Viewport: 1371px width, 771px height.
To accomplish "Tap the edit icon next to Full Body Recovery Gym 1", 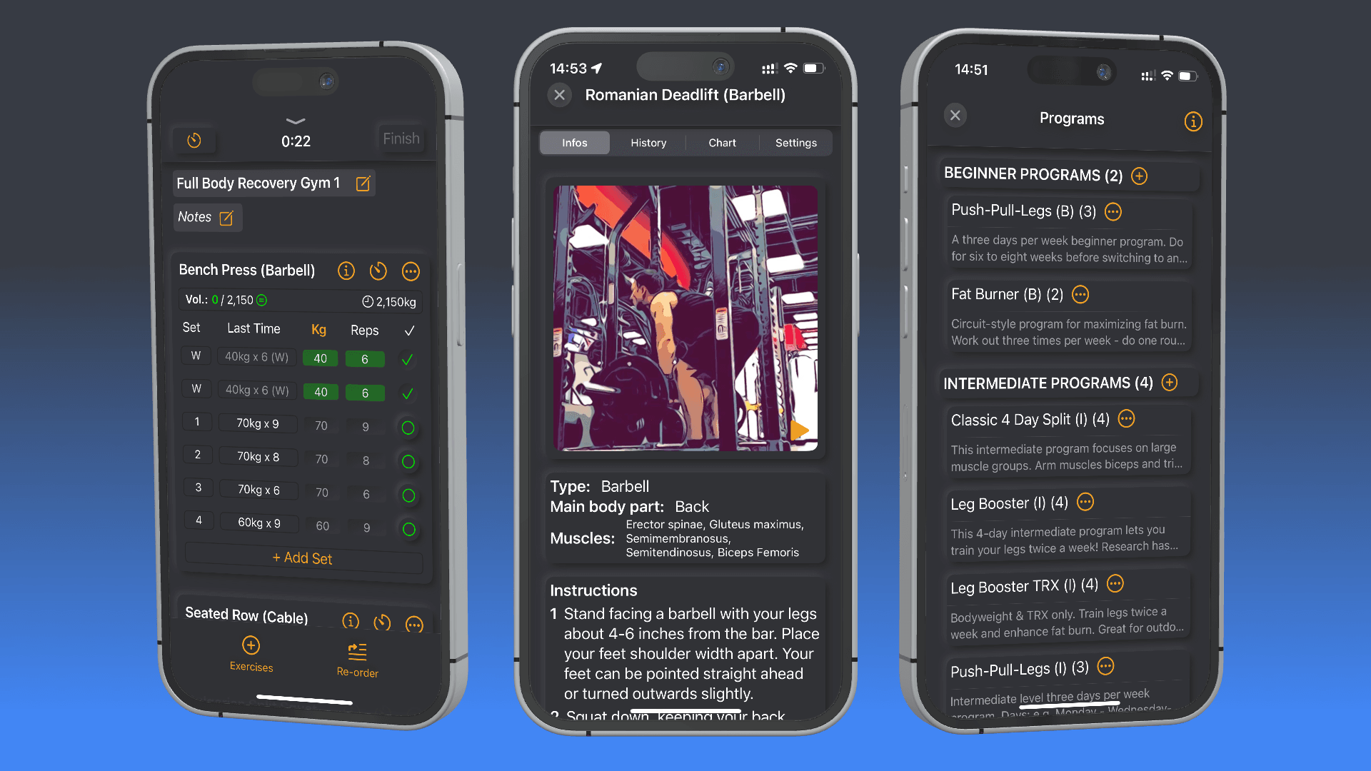I will point(366,183).
